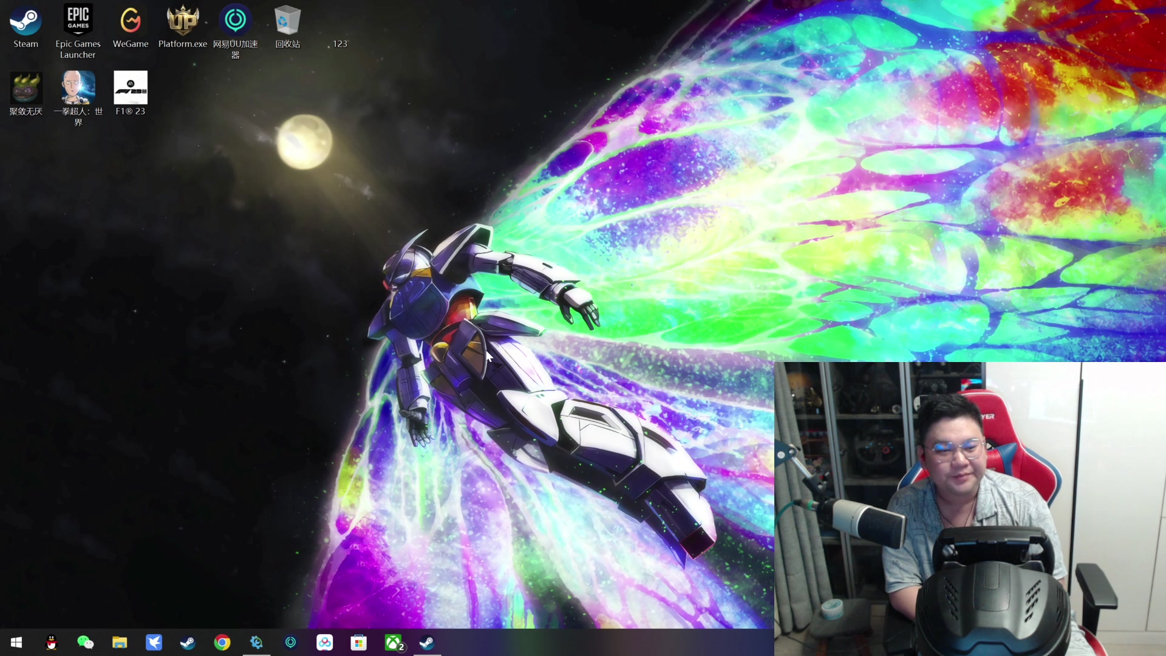The image size is (1166, 656).
Task: Switch to the Steam window beside Xbox
Action: [427, 643]
